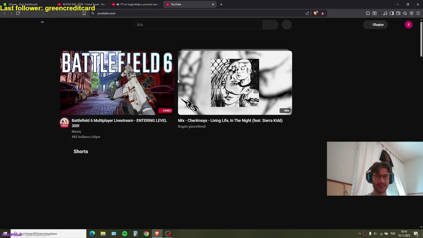Click the Brave browser taskbar icon

(157, 234)
